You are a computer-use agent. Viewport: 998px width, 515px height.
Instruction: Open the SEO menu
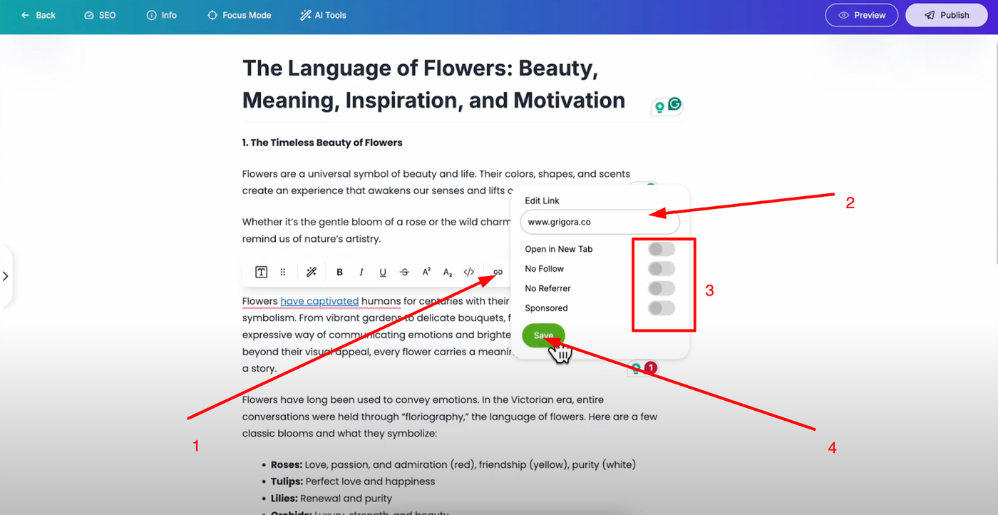click(x=100, y=15)
